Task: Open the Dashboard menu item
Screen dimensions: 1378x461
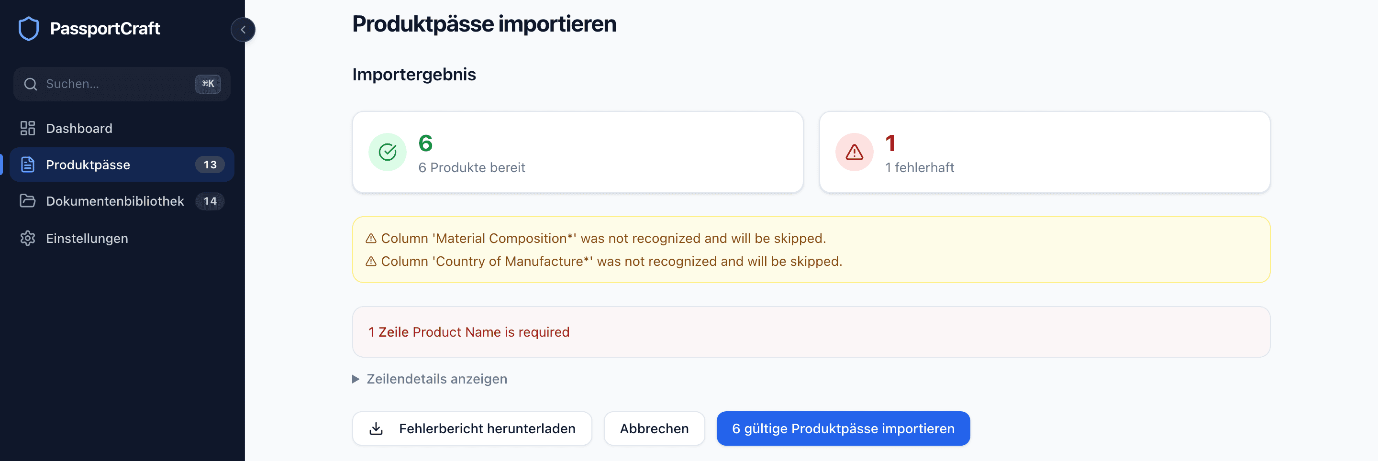Action: pyautogui.click(x=122, y=128)
